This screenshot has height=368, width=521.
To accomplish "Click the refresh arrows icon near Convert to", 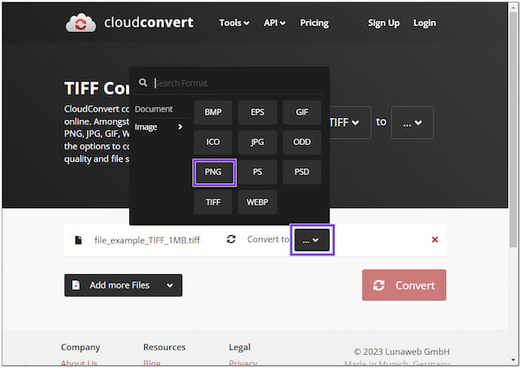I will coord(231,240).
